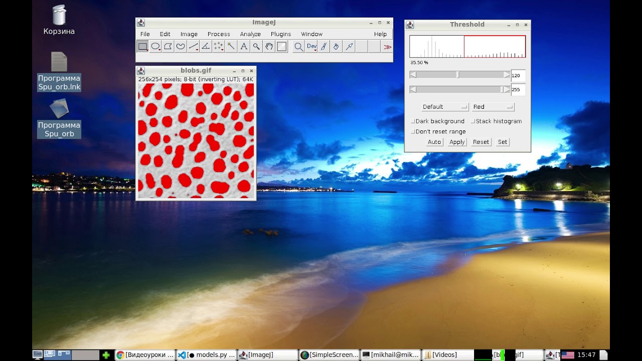Open the Программа Spu_orb.lnk desktop file
Screen dimensions: 642x361
click(59, 71)
